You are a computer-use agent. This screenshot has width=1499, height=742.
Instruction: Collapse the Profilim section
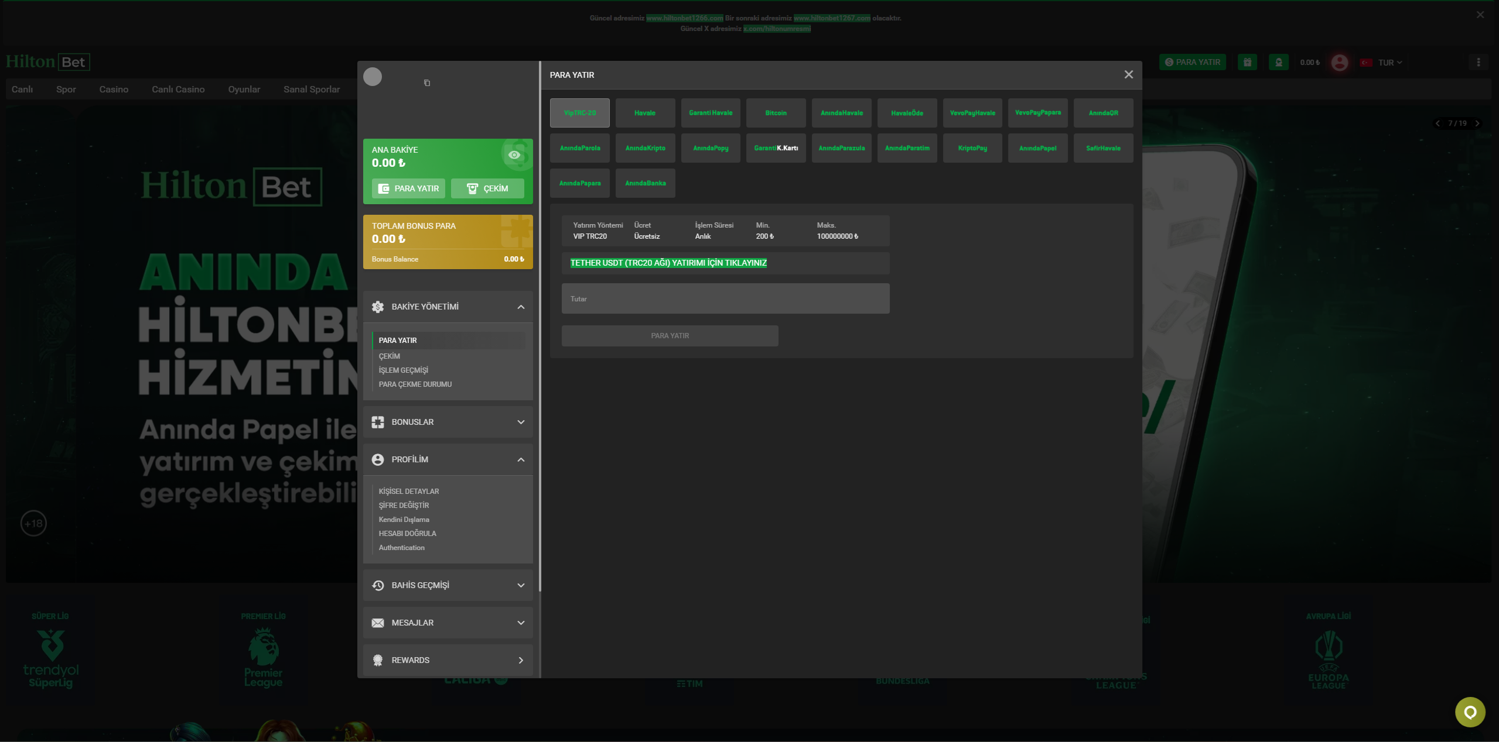click(521, 459)
